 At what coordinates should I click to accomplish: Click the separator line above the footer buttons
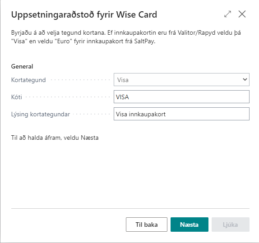pyautogui.click(x=130, y=208)
